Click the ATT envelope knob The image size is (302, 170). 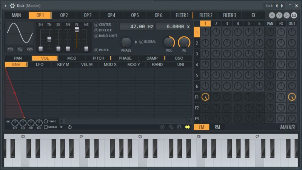(15, 123)
